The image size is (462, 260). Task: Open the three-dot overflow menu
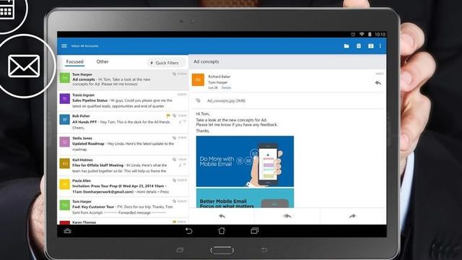pyautogui.click(x=380, y=46)
